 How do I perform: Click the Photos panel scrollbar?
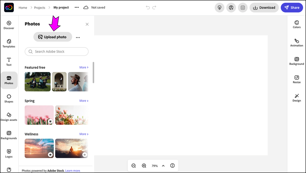[x=93, y=72]
